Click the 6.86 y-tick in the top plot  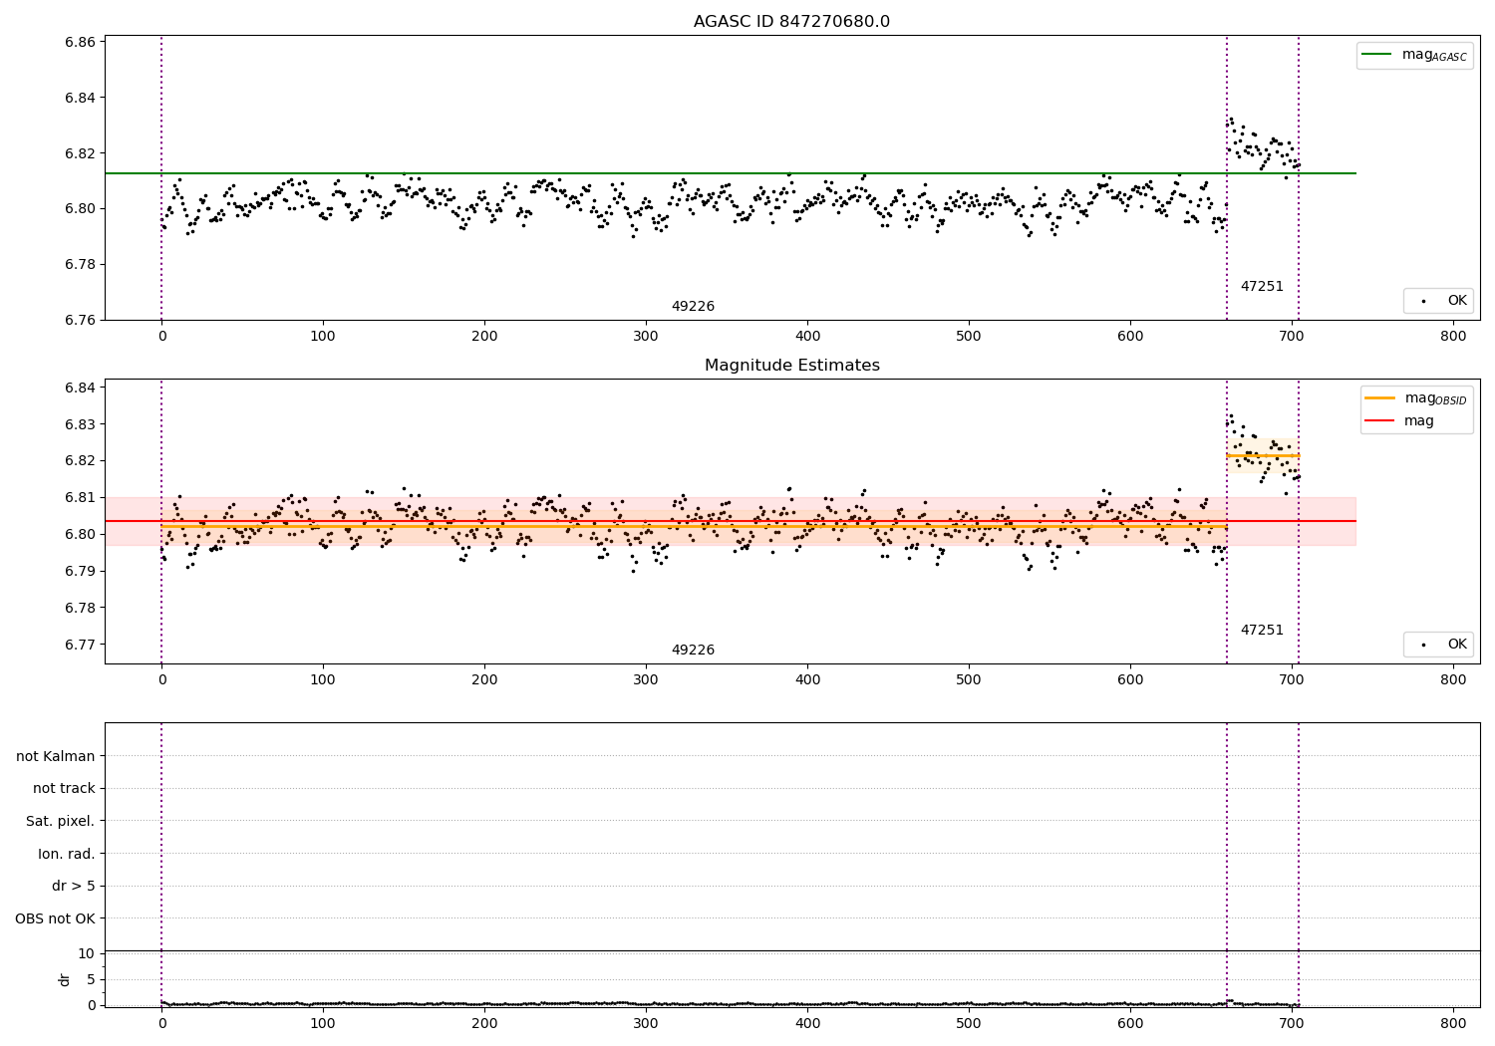click(80, 42)
